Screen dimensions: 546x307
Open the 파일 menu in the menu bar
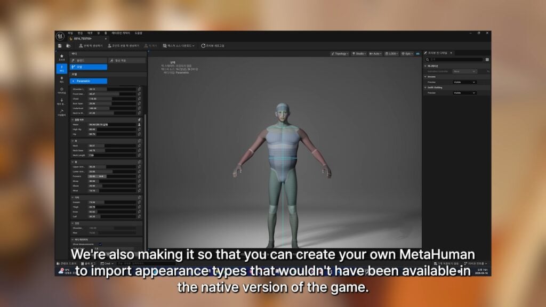point(70,33)
